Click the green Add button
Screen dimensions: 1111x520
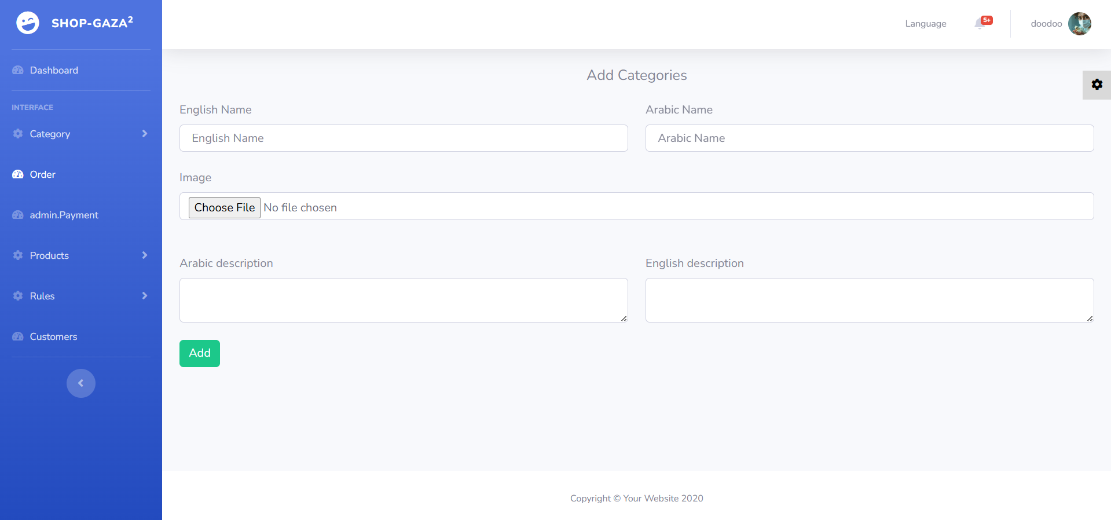coord(200,353)
